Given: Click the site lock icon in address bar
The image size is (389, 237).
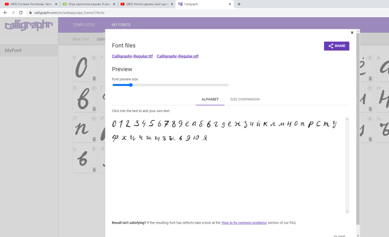Looking at the screenshot, I should [x=30, y=13].
